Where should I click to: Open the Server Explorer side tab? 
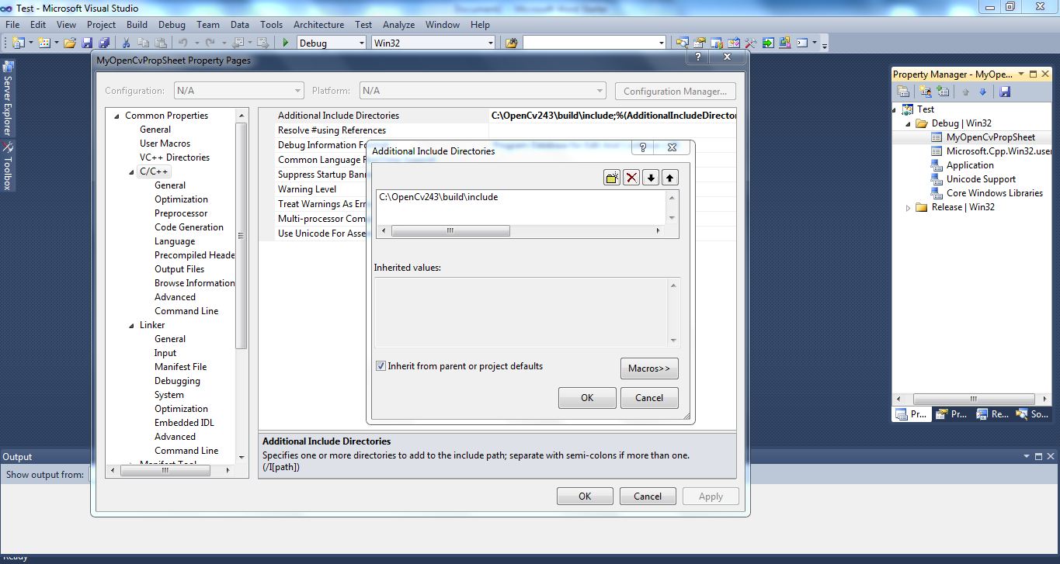click(x=8, y=100)
